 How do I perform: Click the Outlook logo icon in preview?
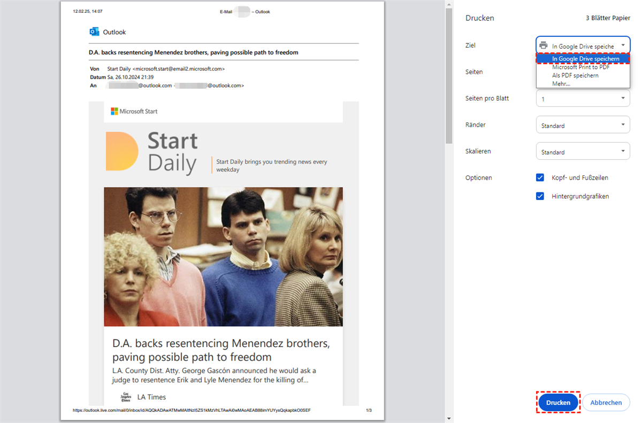coord(94,32)
